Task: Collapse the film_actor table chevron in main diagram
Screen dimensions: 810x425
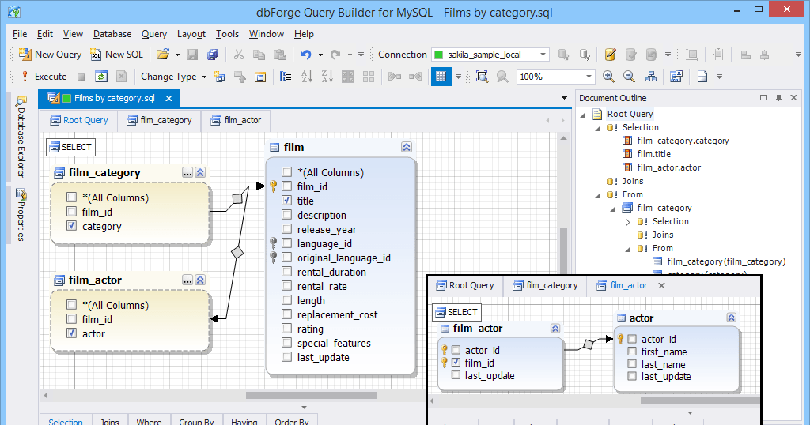Action: [x=200, y=280]
